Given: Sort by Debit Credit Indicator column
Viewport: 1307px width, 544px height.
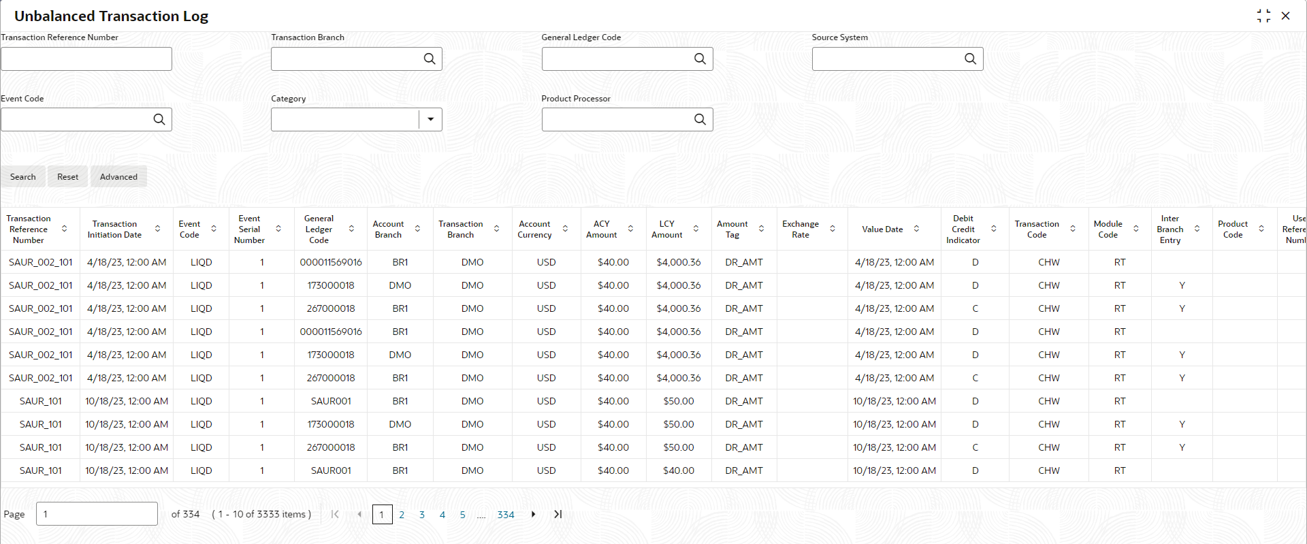Looking at the screenshot, I should point(993,229).
